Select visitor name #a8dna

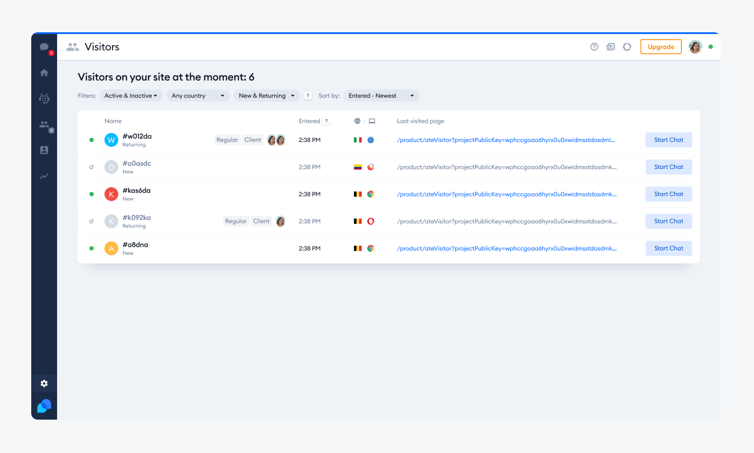point(135,245)
